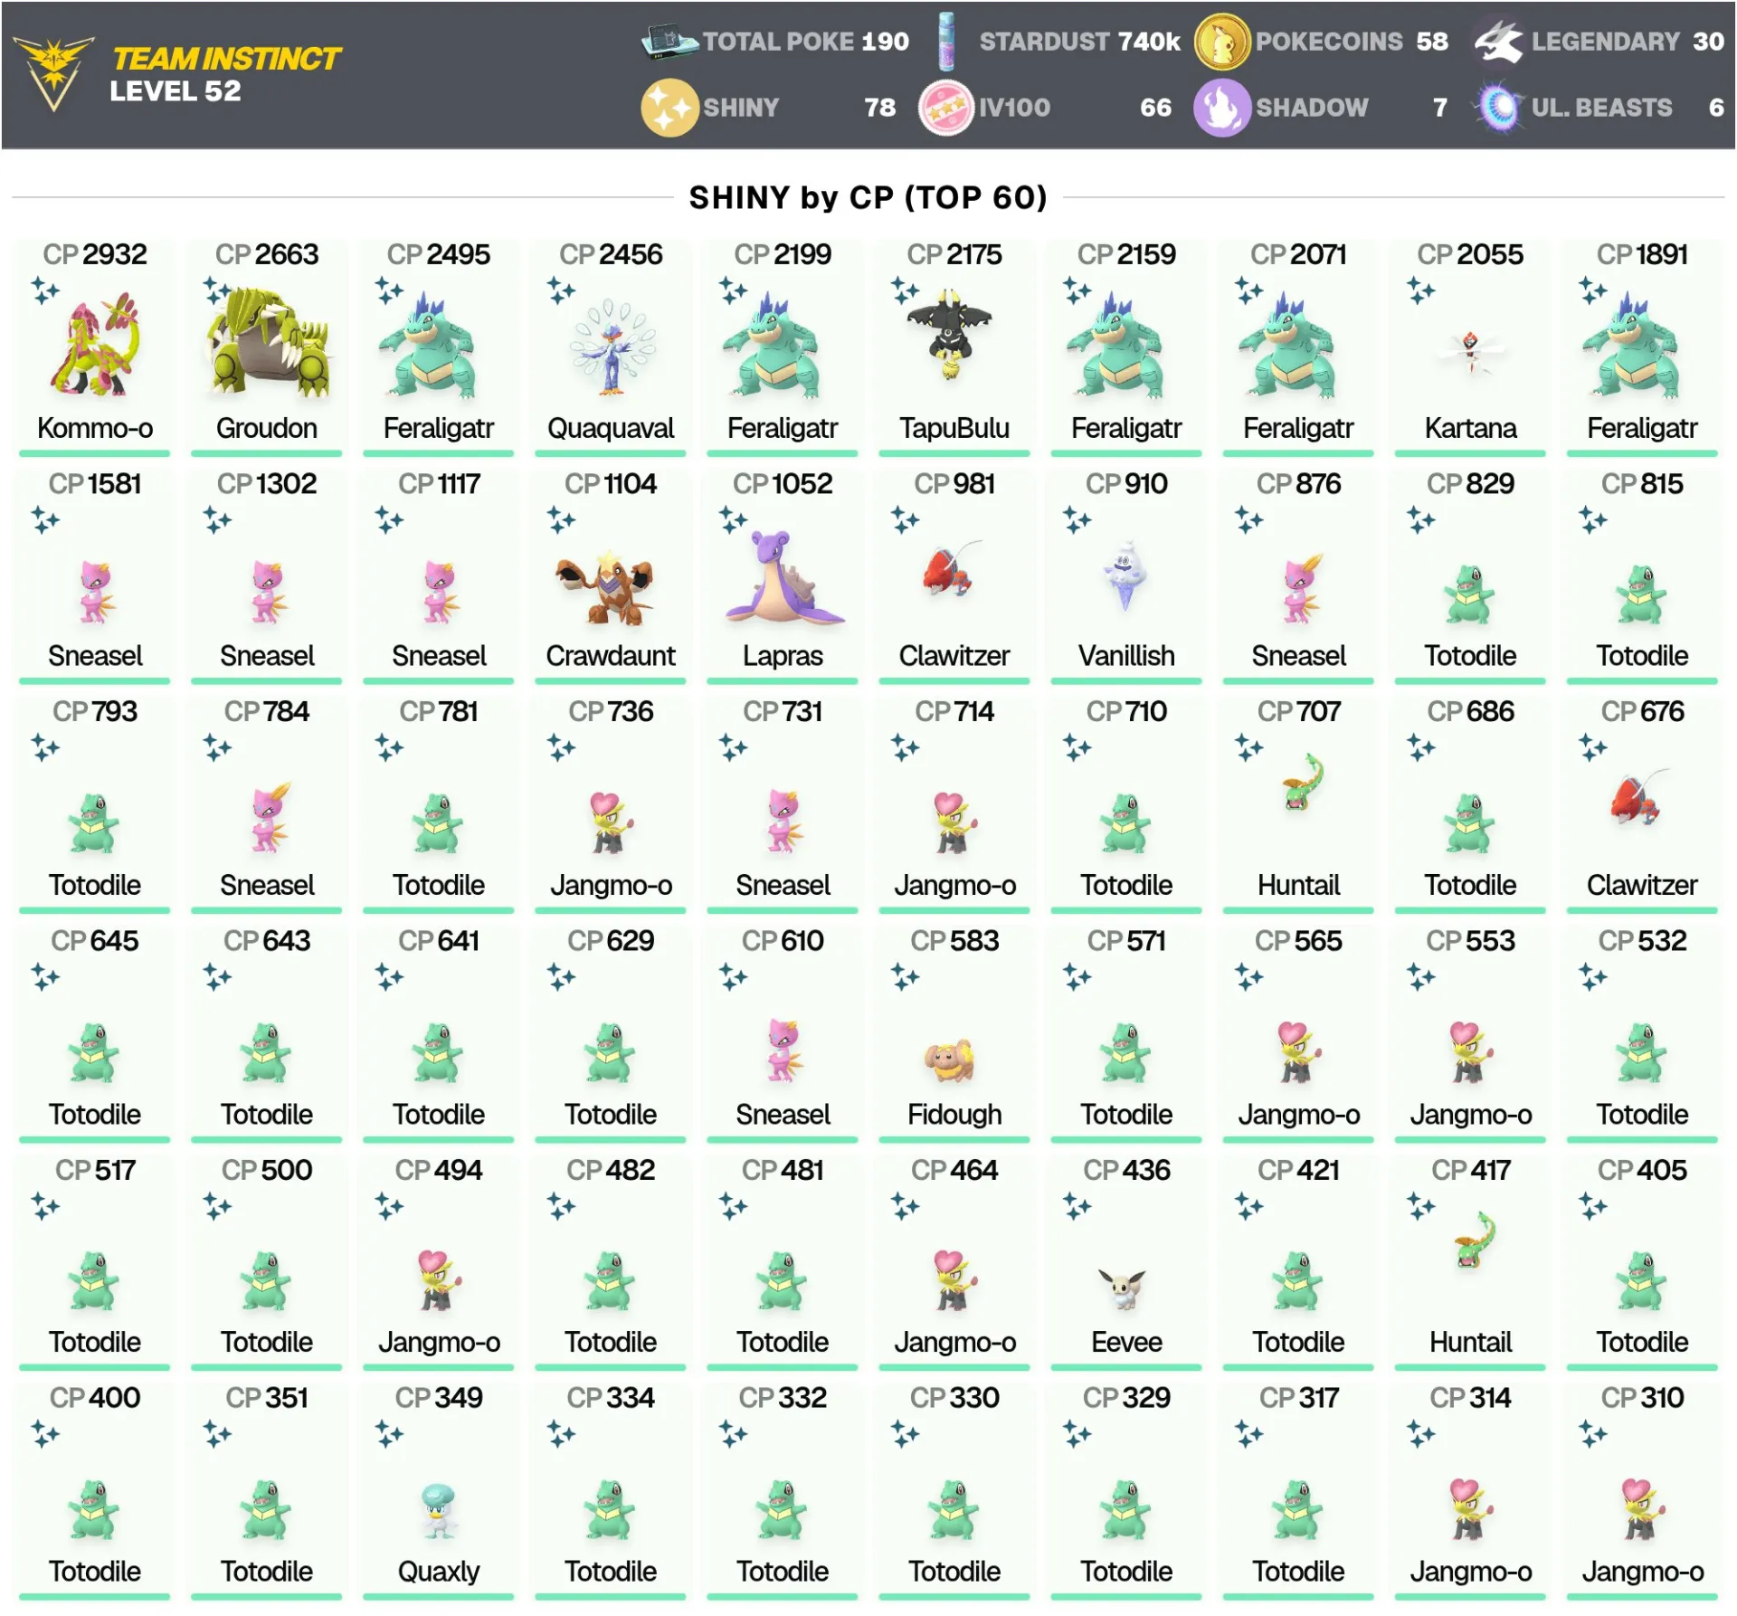
Task: Click the Kommo-o sprite at CP 2932
Action: tap(95, 345)
